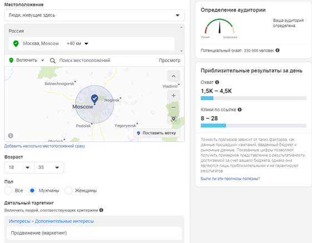Image resolution: width=312 pixels, height=243 pixels.
Task: Click the 8 – 28 link clicks value
Action: pyautogui.click(x=209, y=118)
